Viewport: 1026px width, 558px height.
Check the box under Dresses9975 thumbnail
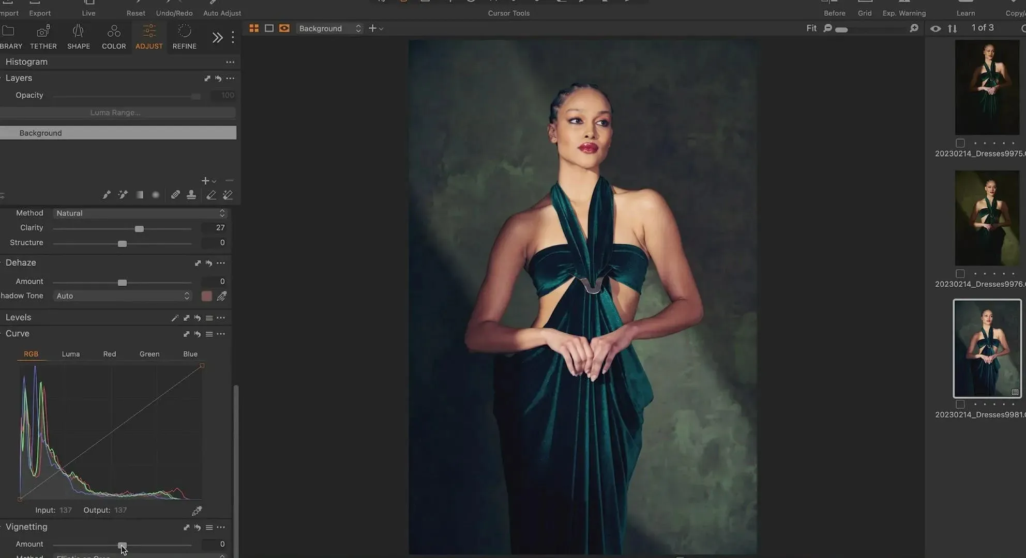(x=960, y=143)
